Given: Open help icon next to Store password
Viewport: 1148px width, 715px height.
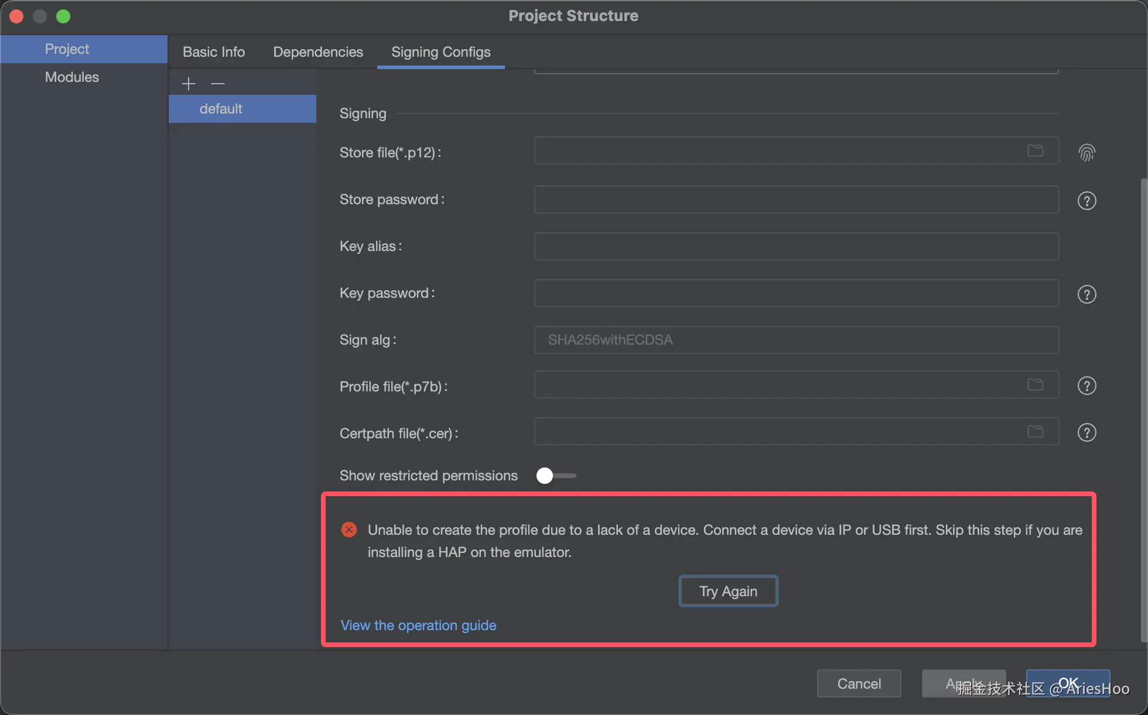Looking at the screenshot, I should [1086, 201].
